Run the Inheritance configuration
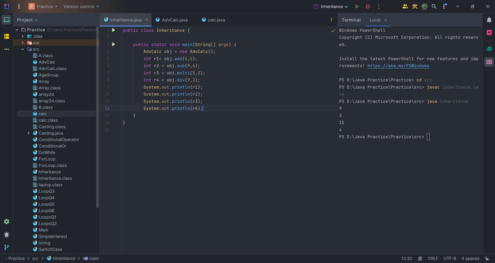 tap(357, 7)
